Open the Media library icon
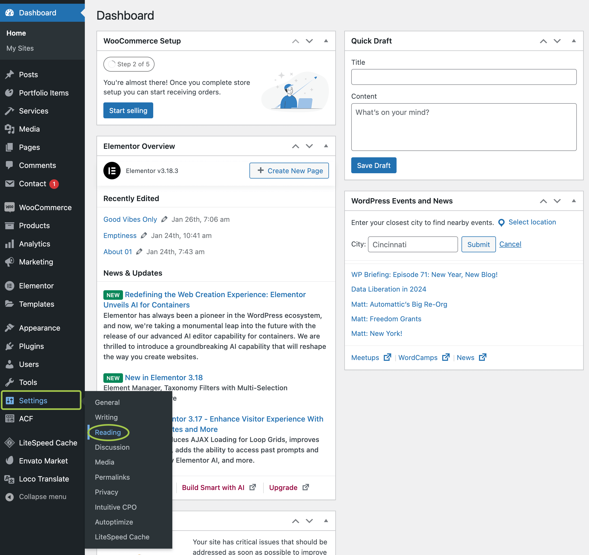This screenshot has height=555, width=589. (10, 129)
